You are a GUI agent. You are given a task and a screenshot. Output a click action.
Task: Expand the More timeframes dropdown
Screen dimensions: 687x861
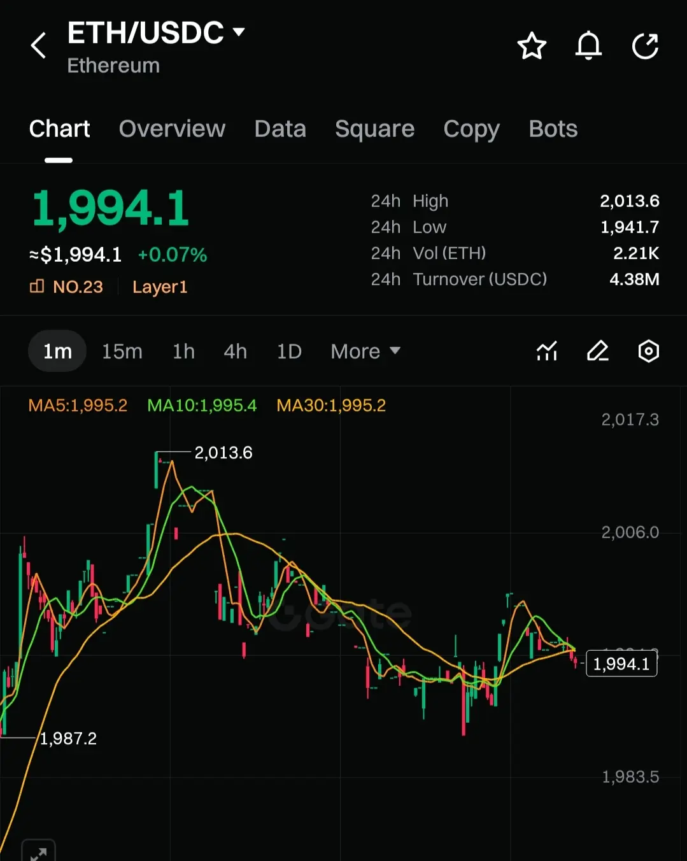365,351
